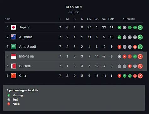Click the 5 Terakhir column header

point(129,19)
